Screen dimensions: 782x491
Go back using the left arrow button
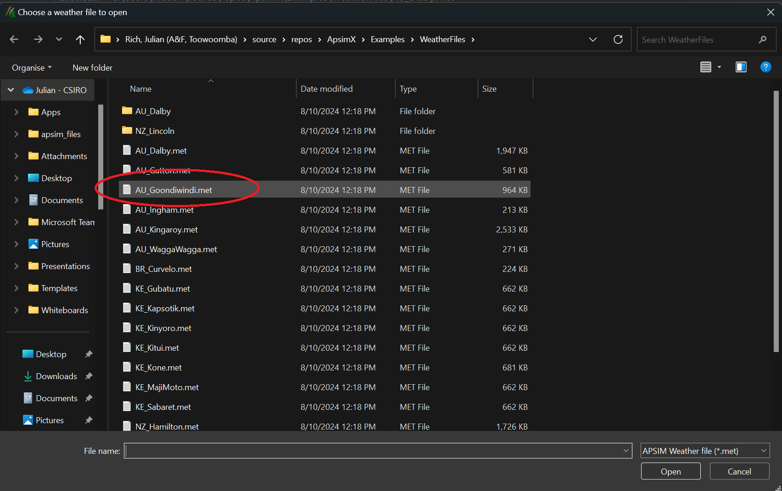14,39
